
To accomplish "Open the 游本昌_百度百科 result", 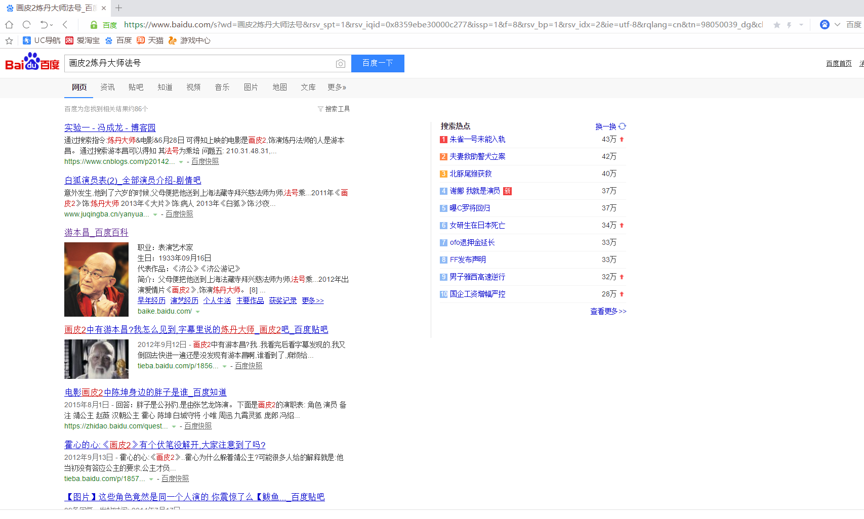I will (x=96, y=233).
